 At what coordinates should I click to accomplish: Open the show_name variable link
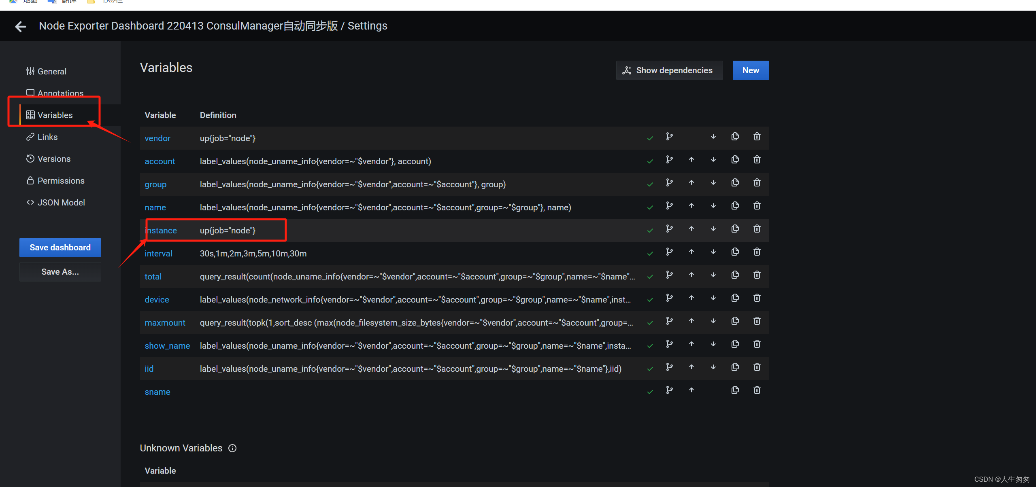167,346
